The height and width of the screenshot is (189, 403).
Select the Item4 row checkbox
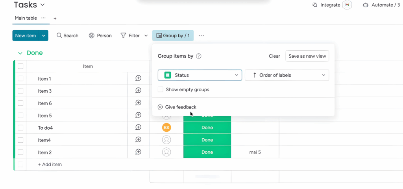coord(20,140)
